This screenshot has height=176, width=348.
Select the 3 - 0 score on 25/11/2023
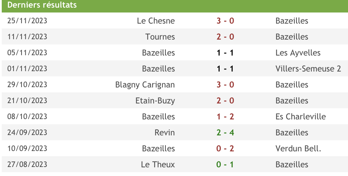click(225, 20)
